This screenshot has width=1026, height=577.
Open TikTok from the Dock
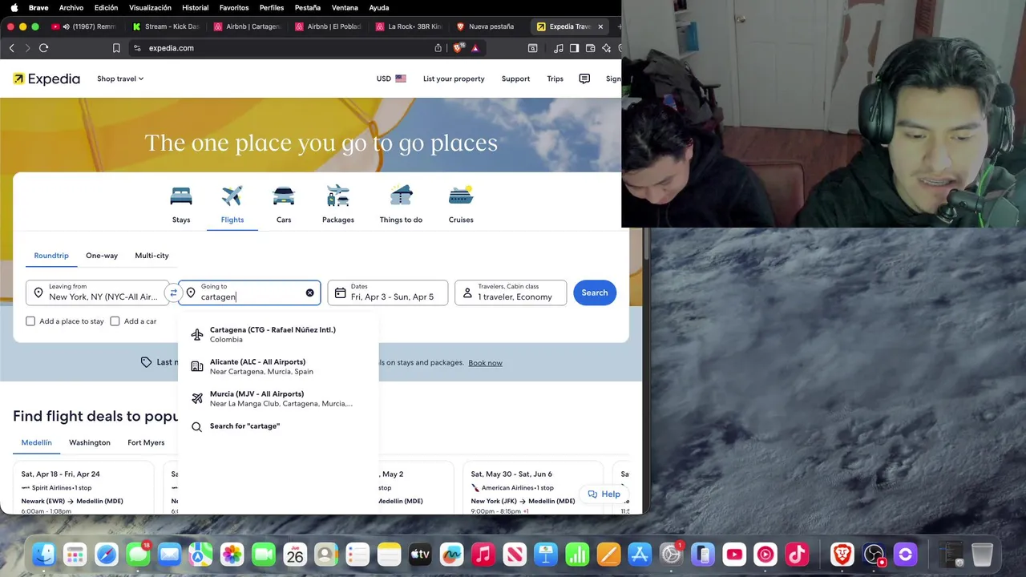pos(796,555)
